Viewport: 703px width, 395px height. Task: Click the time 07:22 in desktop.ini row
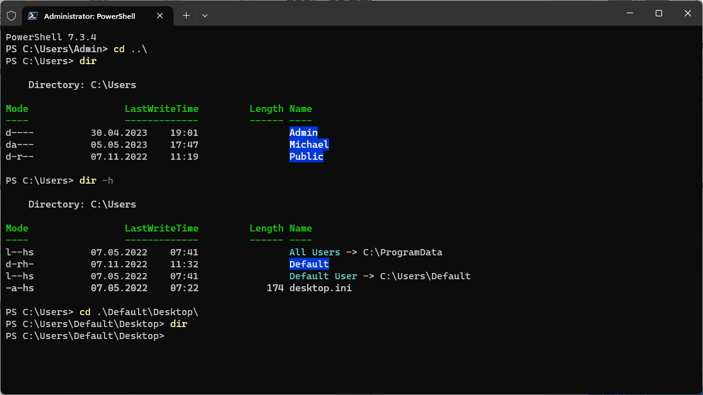184,288
